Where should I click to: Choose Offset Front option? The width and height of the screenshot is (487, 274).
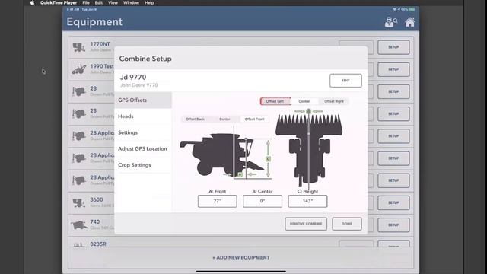[254, 119]
